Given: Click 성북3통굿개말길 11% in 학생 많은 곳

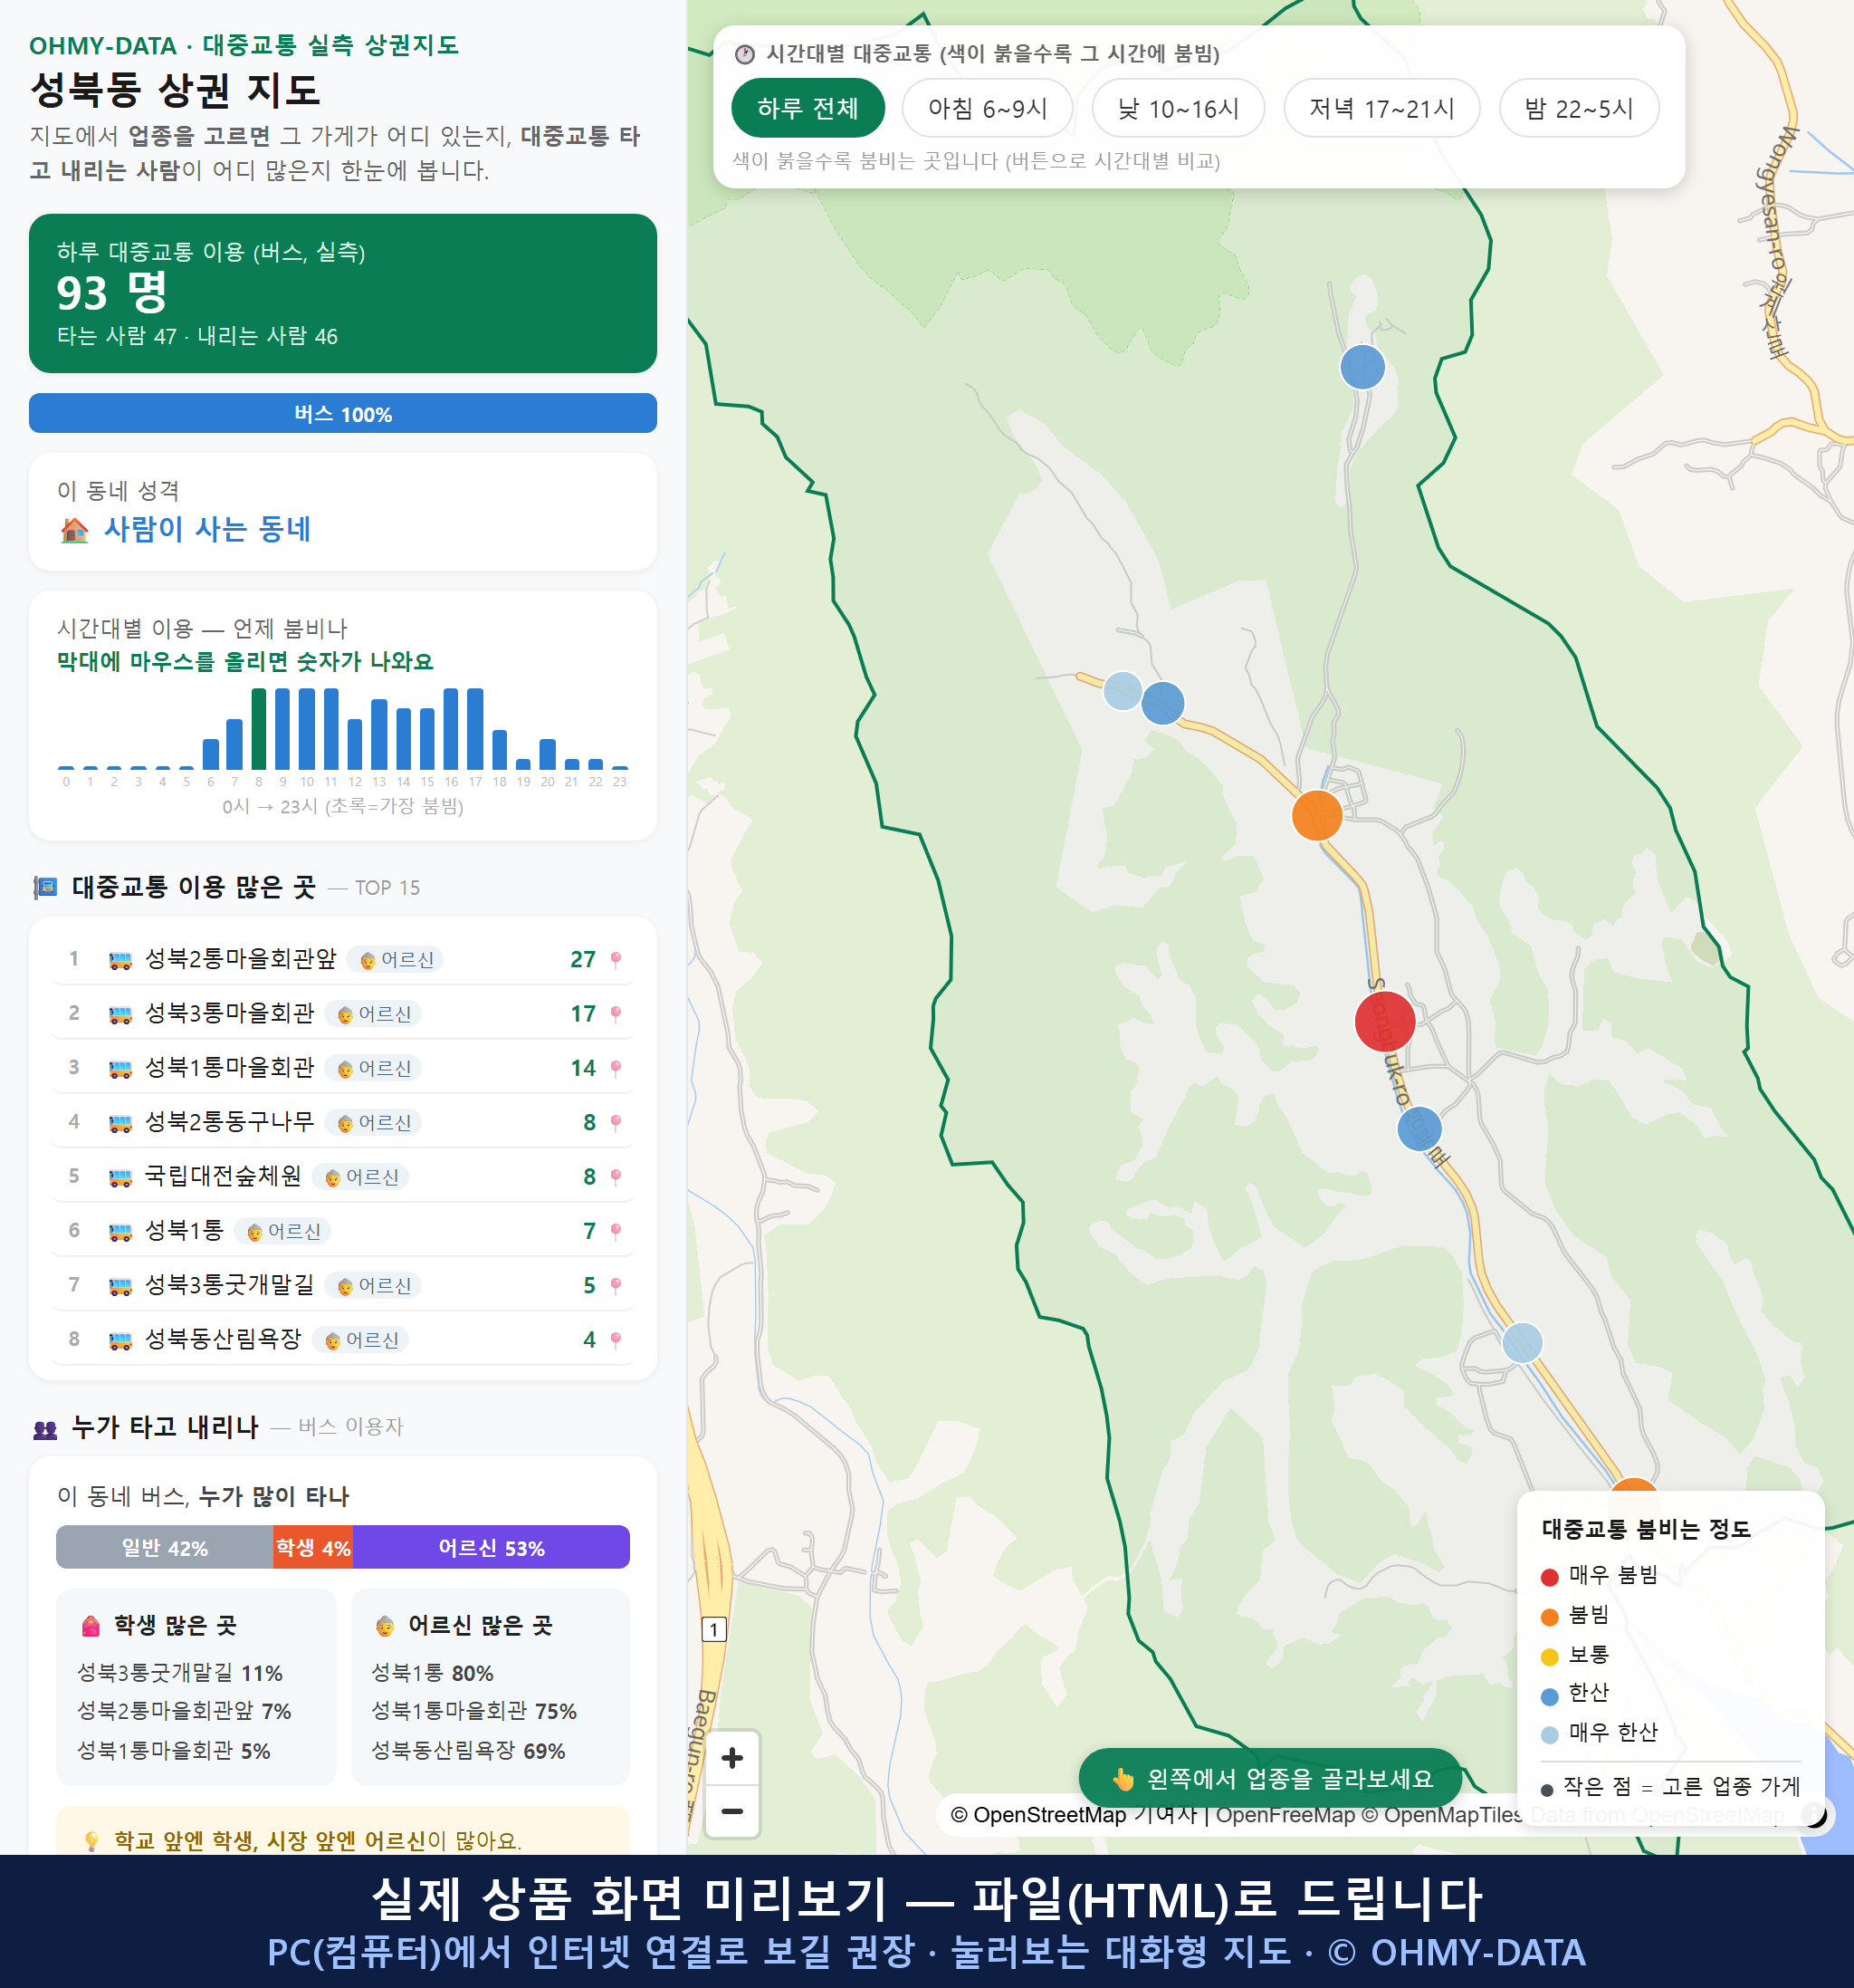Looking at the screenshot, I should tap(180, 1673).
